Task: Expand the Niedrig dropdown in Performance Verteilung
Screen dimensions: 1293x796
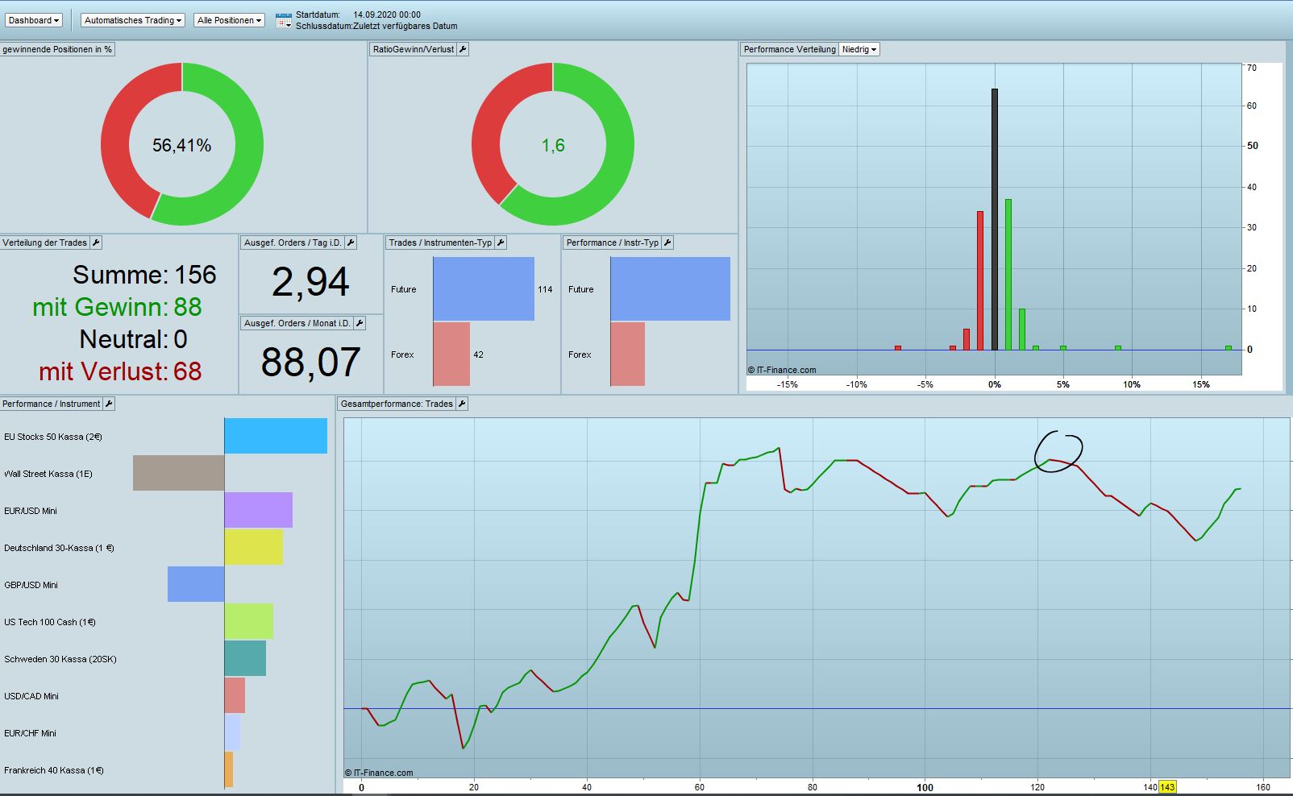Action: click(859, 49)
